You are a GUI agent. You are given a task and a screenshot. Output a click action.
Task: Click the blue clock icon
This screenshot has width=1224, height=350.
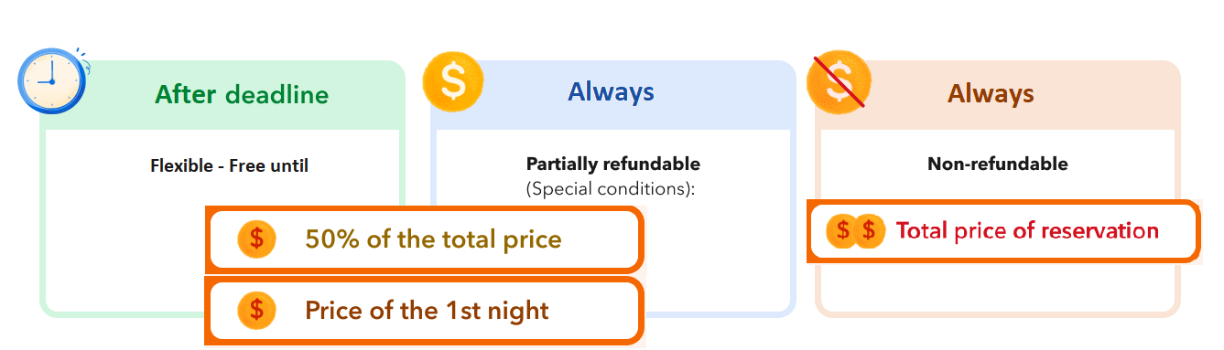52,80
